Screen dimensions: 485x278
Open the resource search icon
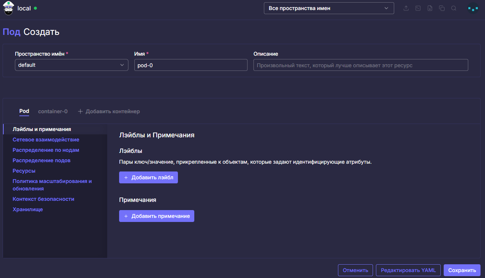coord(454,8)
